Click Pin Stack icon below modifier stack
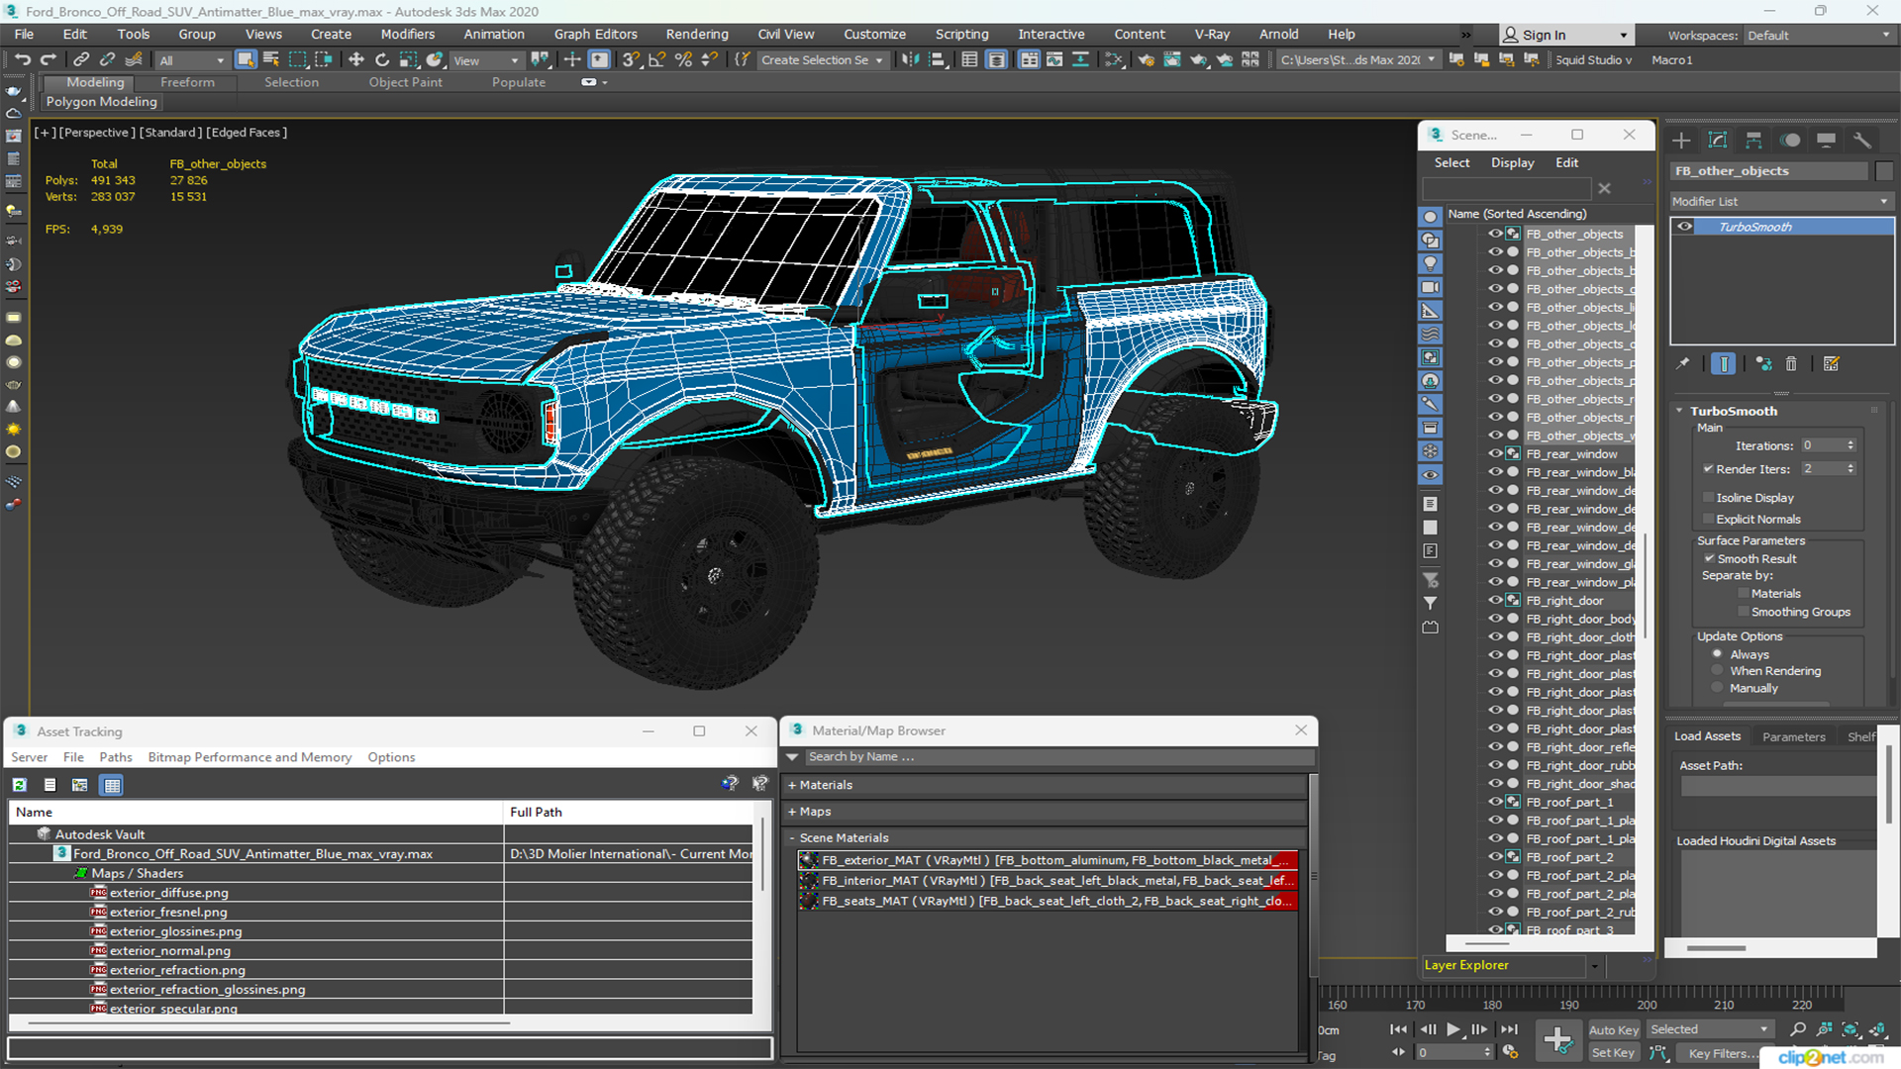The width and height of the screenshot is (1901, 1069). click(1683, 364)
